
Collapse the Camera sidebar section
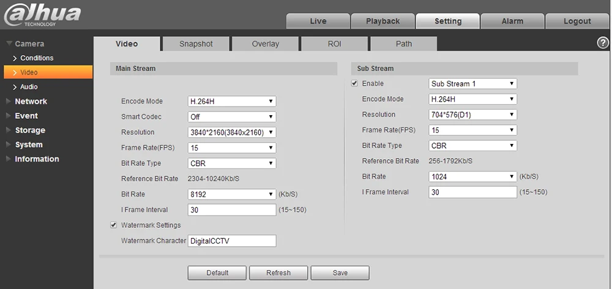click(x=25, y=43)
